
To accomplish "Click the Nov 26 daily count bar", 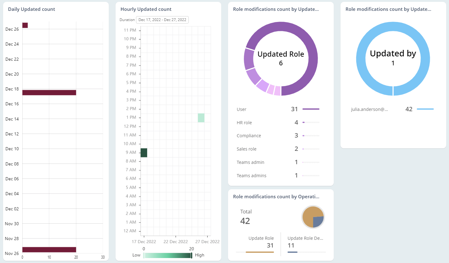I will point(49,250).
